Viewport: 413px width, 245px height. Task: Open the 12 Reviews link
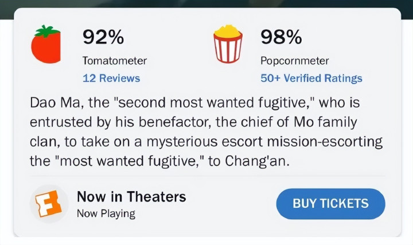coord(111,78)
